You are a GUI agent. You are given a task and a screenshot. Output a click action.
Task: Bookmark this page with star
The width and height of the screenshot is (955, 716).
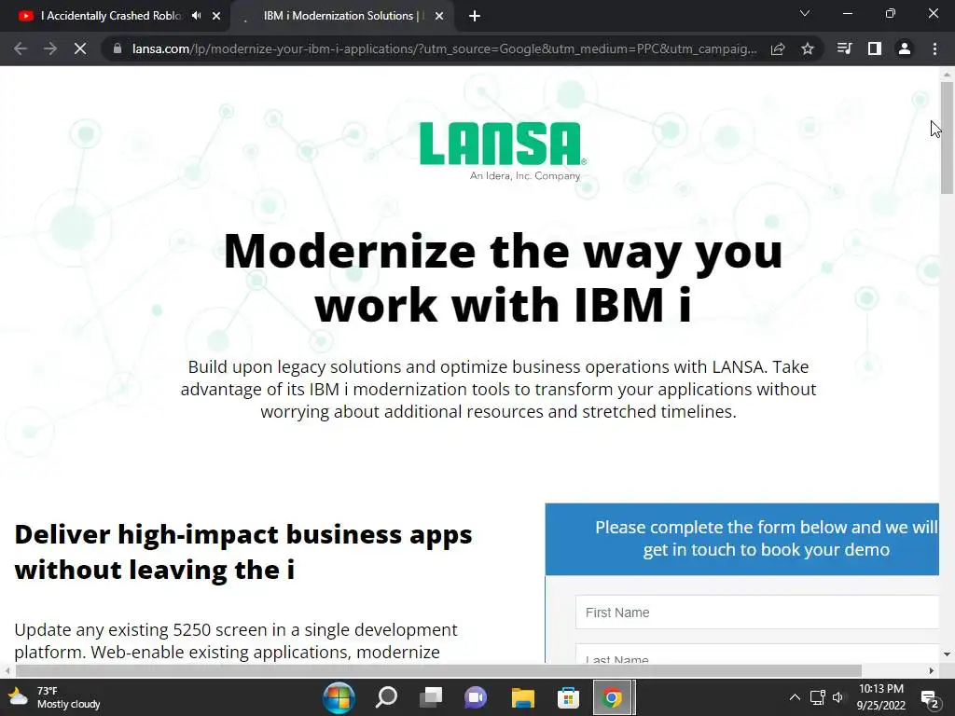tap(808, 48)
